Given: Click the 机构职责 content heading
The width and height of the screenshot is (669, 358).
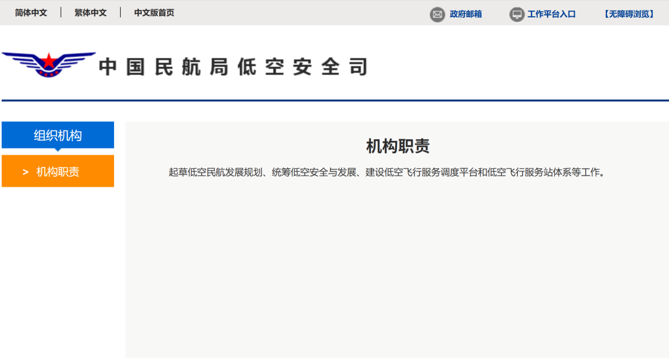Looking at the screenshot, I should 398,147.
